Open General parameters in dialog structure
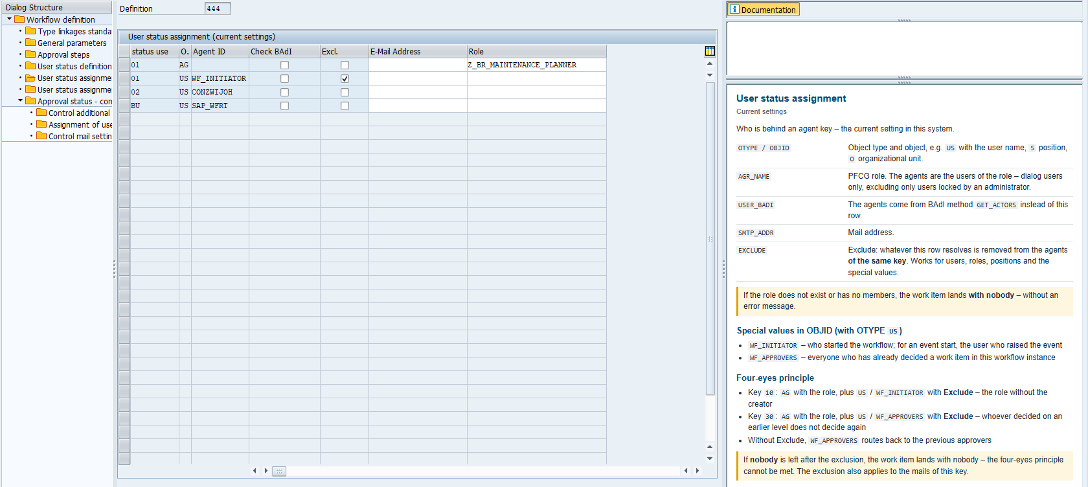The image size is (1088, 487). pos(72,43)
